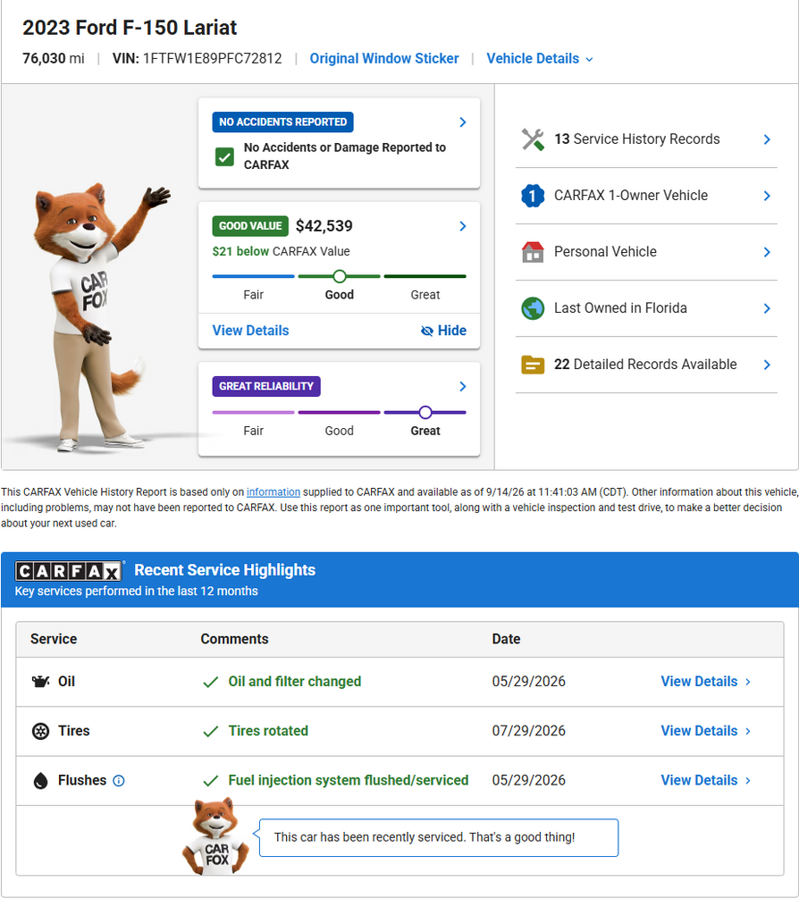Click the info icon next to Flushes
The height and width of the screenshot is (915, 799).
[119, 781]
